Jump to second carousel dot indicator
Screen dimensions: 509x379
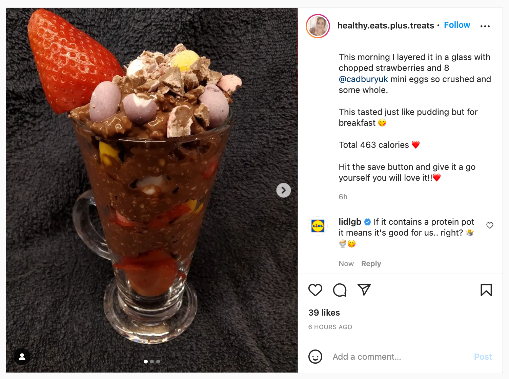coord(152,361)
